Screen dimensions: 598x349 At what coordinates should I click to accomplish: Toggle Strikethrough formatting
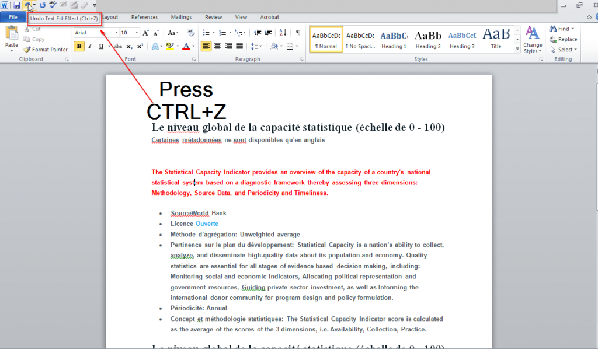click(x=118, y=46)
